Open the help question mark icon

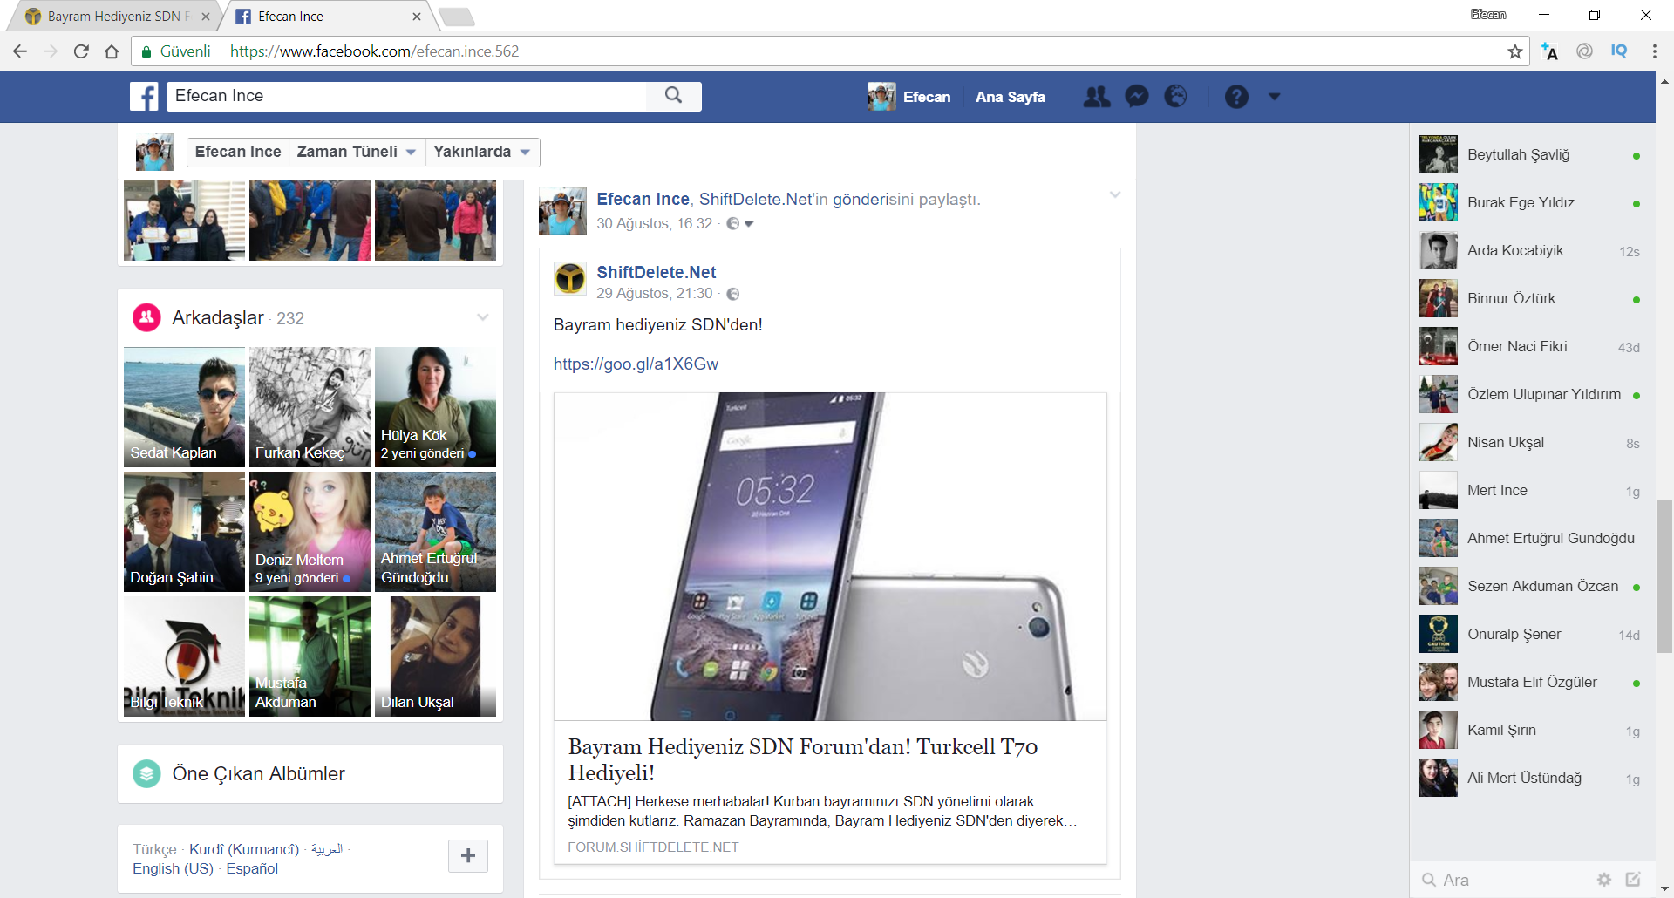[x=1236, y=97]
